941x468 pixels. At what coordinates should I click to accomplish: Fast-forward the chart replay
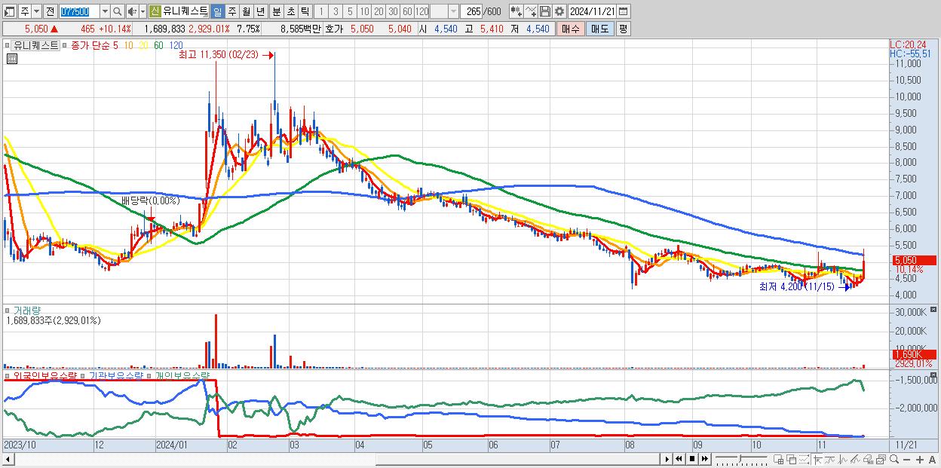704,459
